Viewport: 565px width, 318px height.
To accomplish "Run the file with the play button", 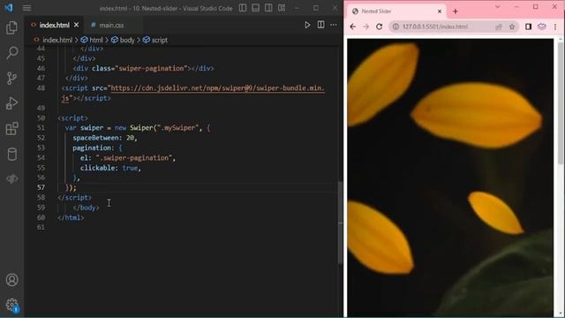I will point(307,25).
